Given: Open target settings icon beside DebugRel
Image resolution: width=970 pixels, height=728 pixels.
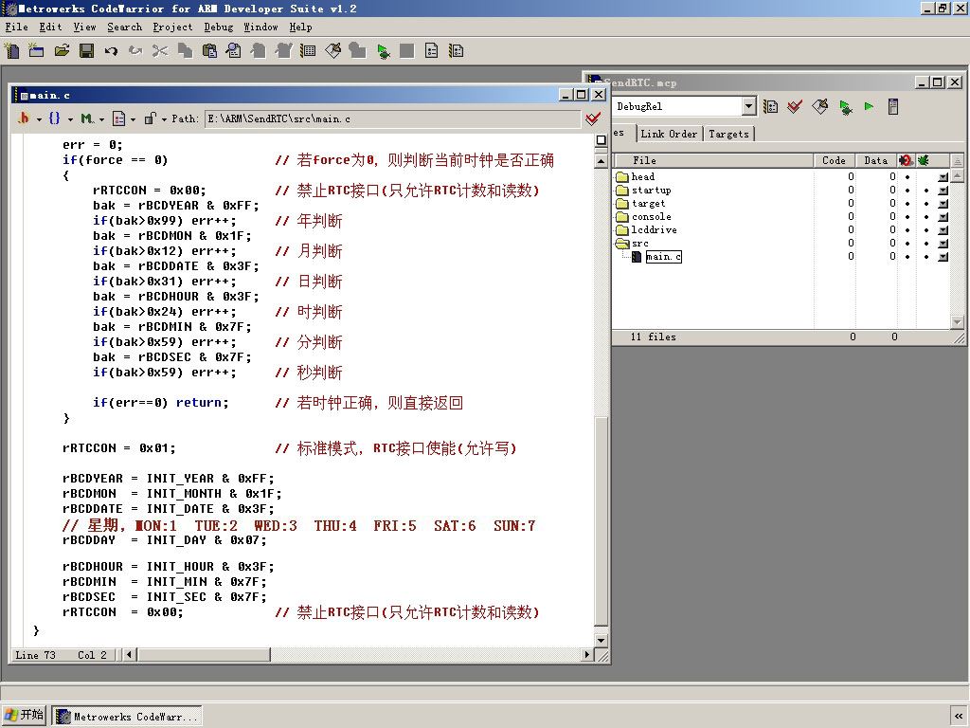Looking at the screenshot, I should click(771, 107).
